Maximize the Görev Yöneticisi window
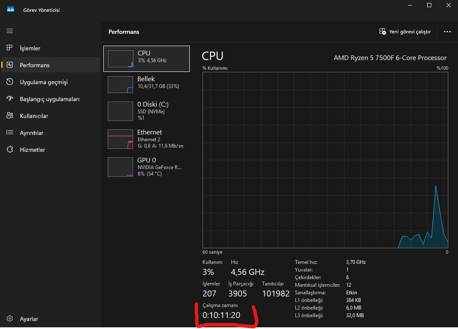Image resolution: width=458 pixels, height=329 pixels. [x=429, y=5]
